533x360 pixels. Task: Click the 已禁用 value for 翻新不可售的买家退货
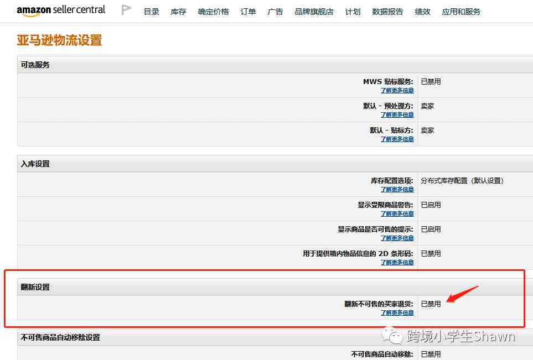click(431, 304)
